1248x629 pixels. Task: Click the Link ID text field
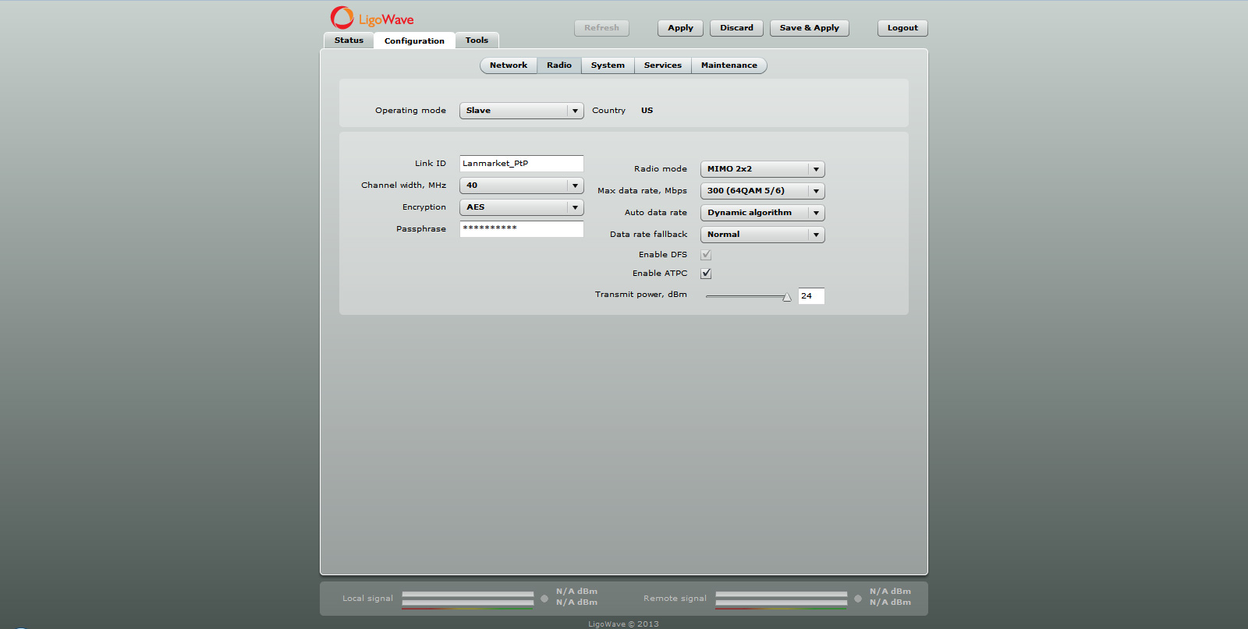pyautogui.click(x=521, y=164)
